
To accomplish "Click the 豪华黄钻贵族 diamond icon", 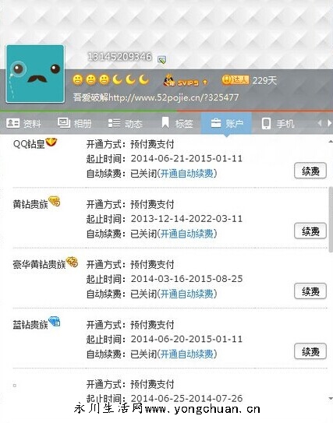I will click(72, 262).
